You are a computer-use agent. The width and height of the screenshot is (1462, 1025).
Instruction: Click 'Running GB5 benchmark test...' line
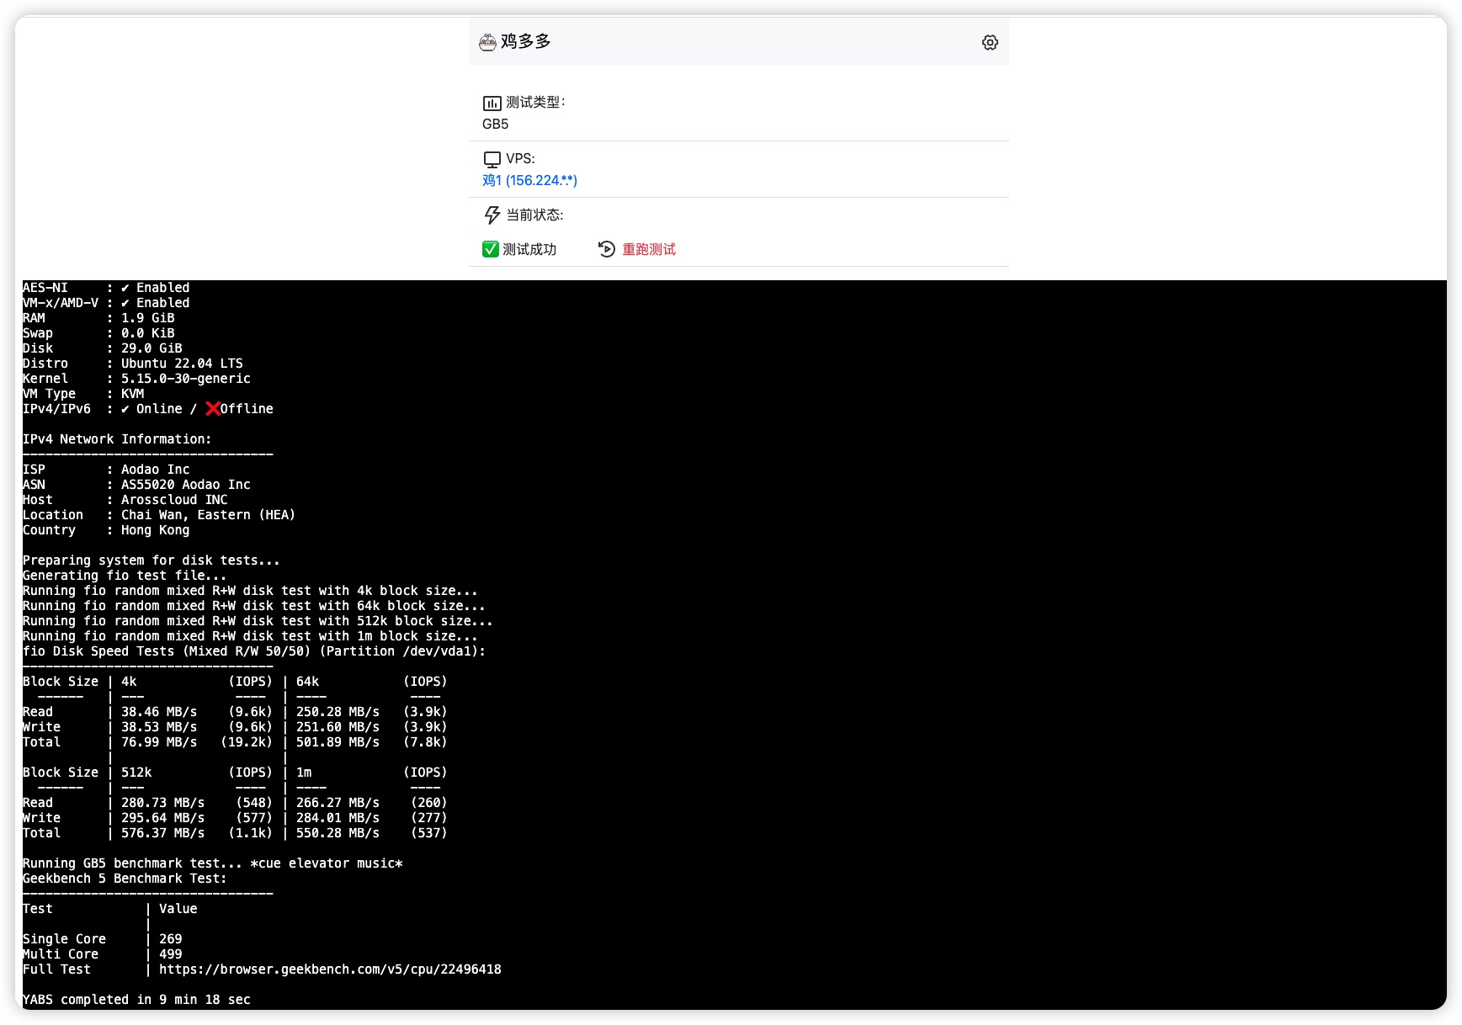213,863
